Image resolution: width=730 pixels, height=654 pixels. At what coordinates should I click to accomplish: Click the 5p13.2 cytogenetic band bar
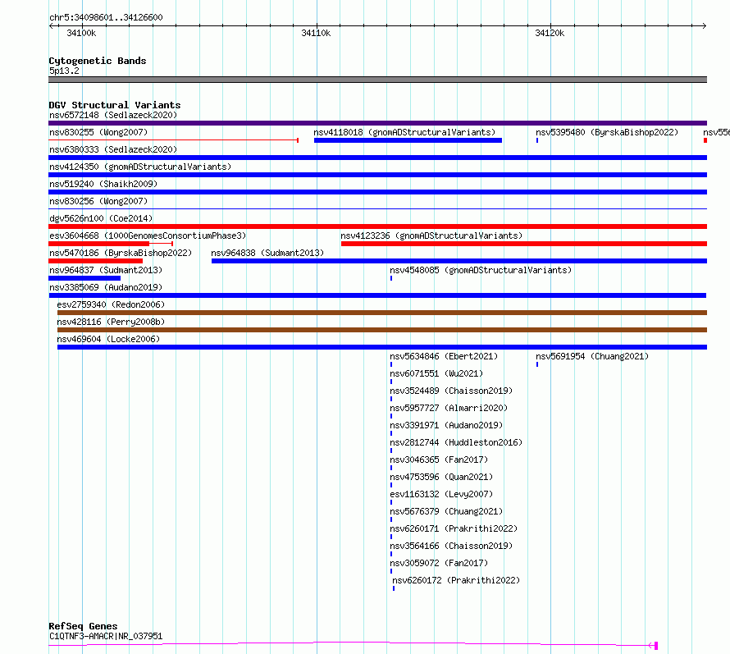click(377, 80)
